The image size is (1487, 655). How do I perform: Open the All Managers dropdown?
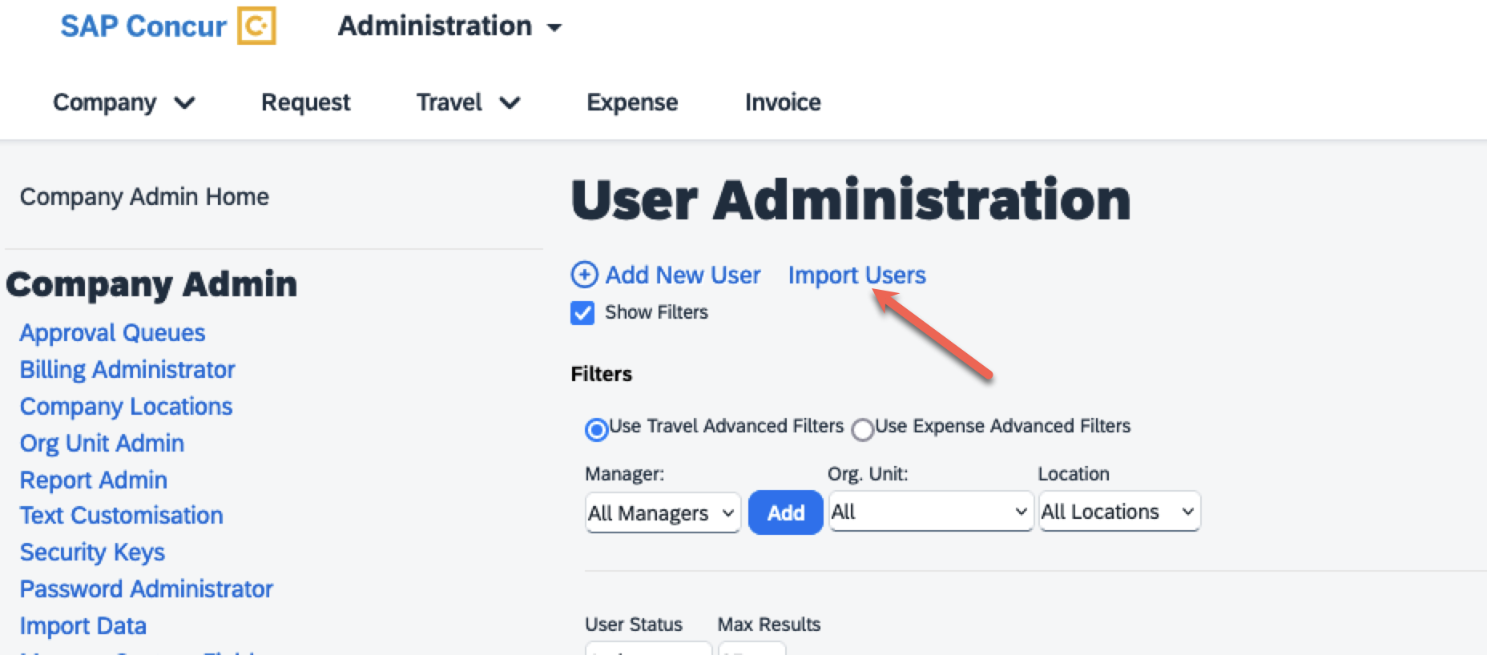663,512
